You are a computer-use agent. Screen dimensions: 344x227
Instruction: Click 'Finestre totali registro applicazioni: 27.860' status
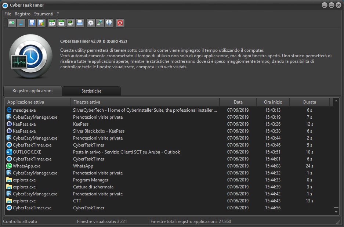tap(191, 221)
